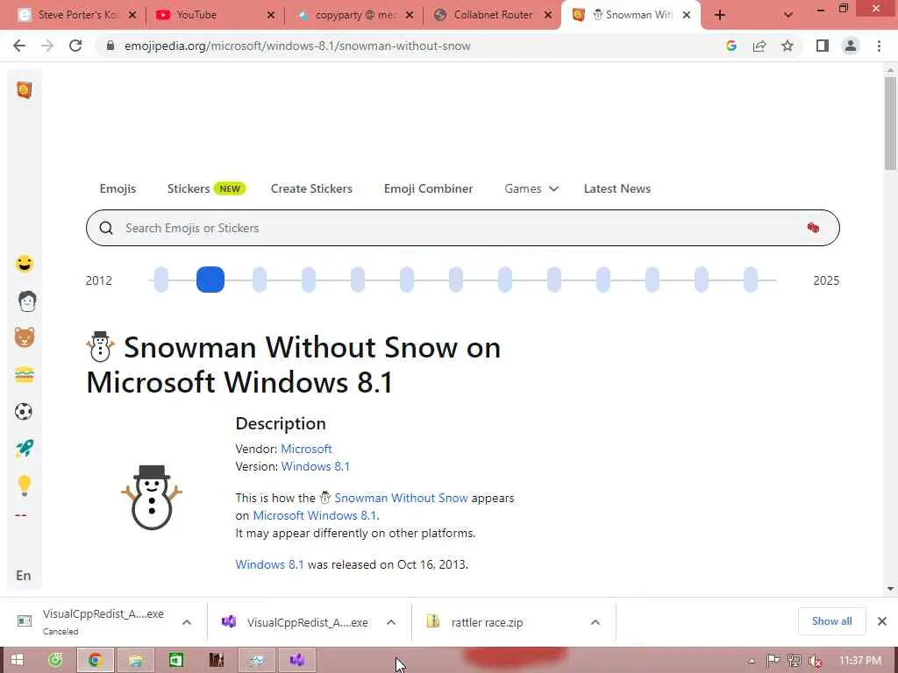
Task: Close the downloads bar
Action: click(x=882, y=621)
